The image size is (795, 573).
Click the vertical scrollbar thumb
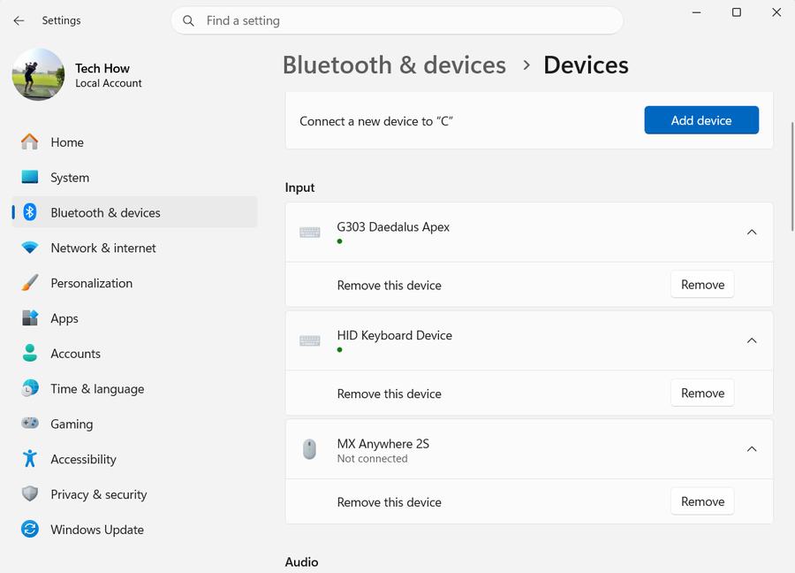coord(792,176)
